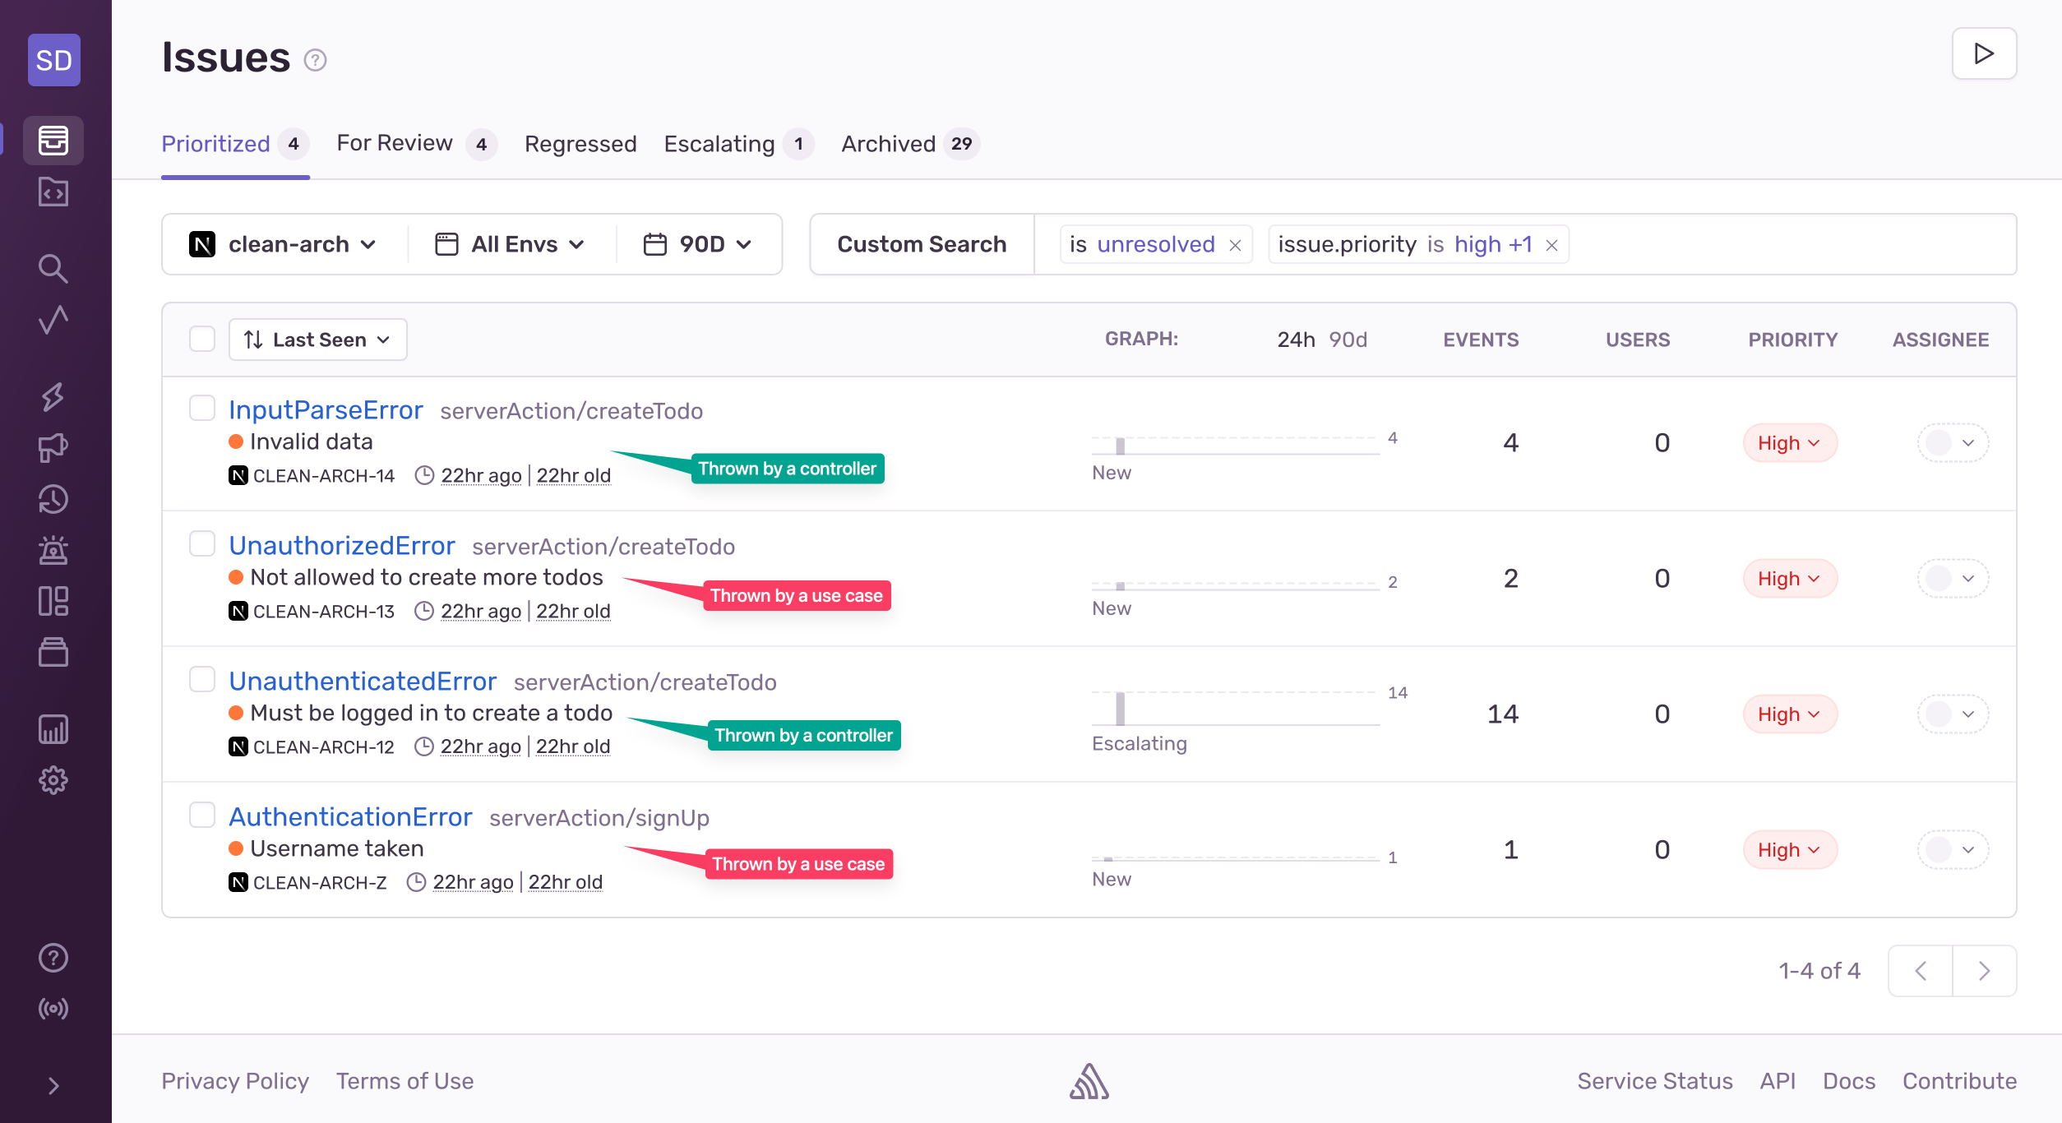Viewport: 2062px width, 1123px height.
Task: Switch the graph to 90d view
Action: (x=1348, y=340)
